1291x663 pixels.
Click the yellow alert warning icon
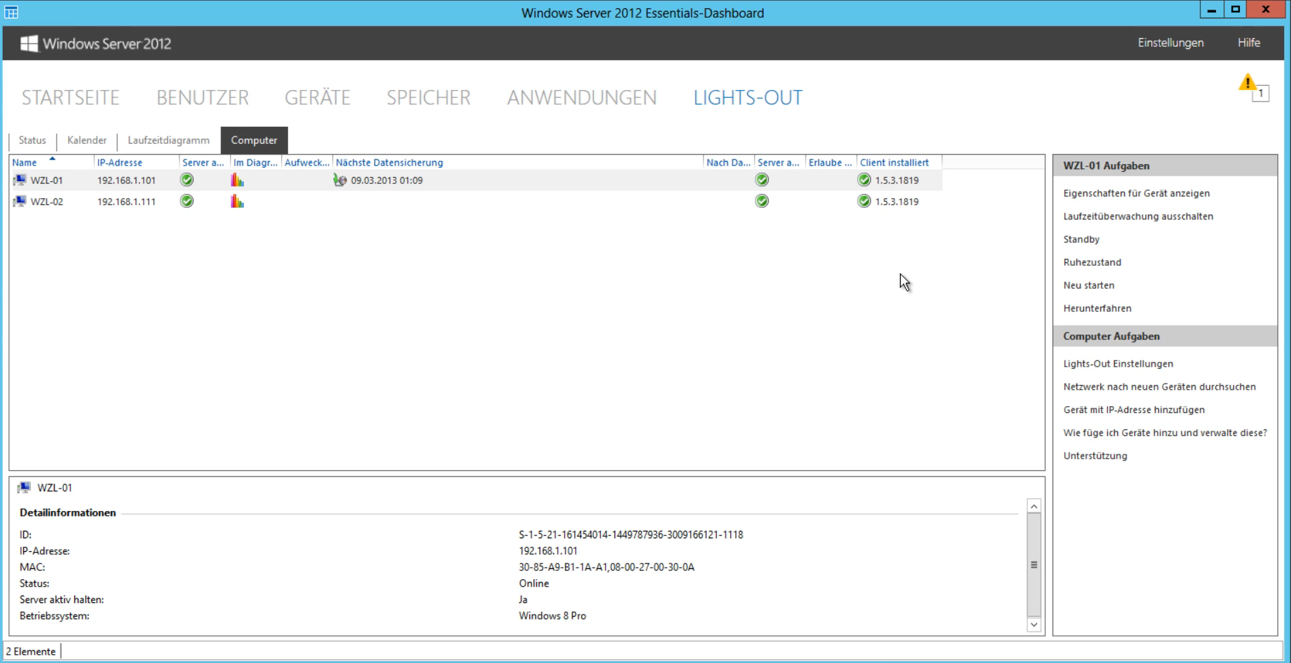pyautogui.click(x=1247, y=84)
